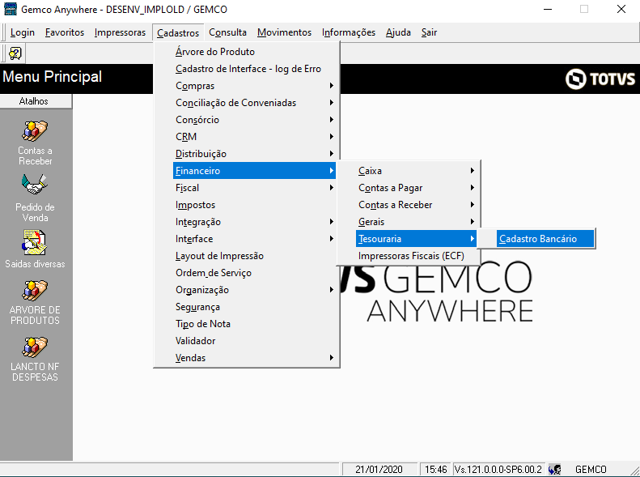Click the Gemco app icon in title bar
This screenshot has width=640, height=477.
[11, 9]
